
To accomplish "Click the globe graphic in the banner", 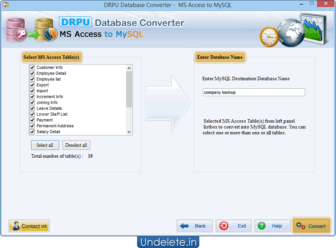I will 290,33.
